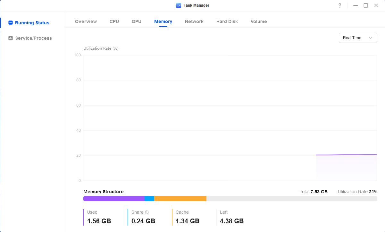Switch to the Hard Disk tab
The height and width of the screenshot is (232, 385).
227,21
